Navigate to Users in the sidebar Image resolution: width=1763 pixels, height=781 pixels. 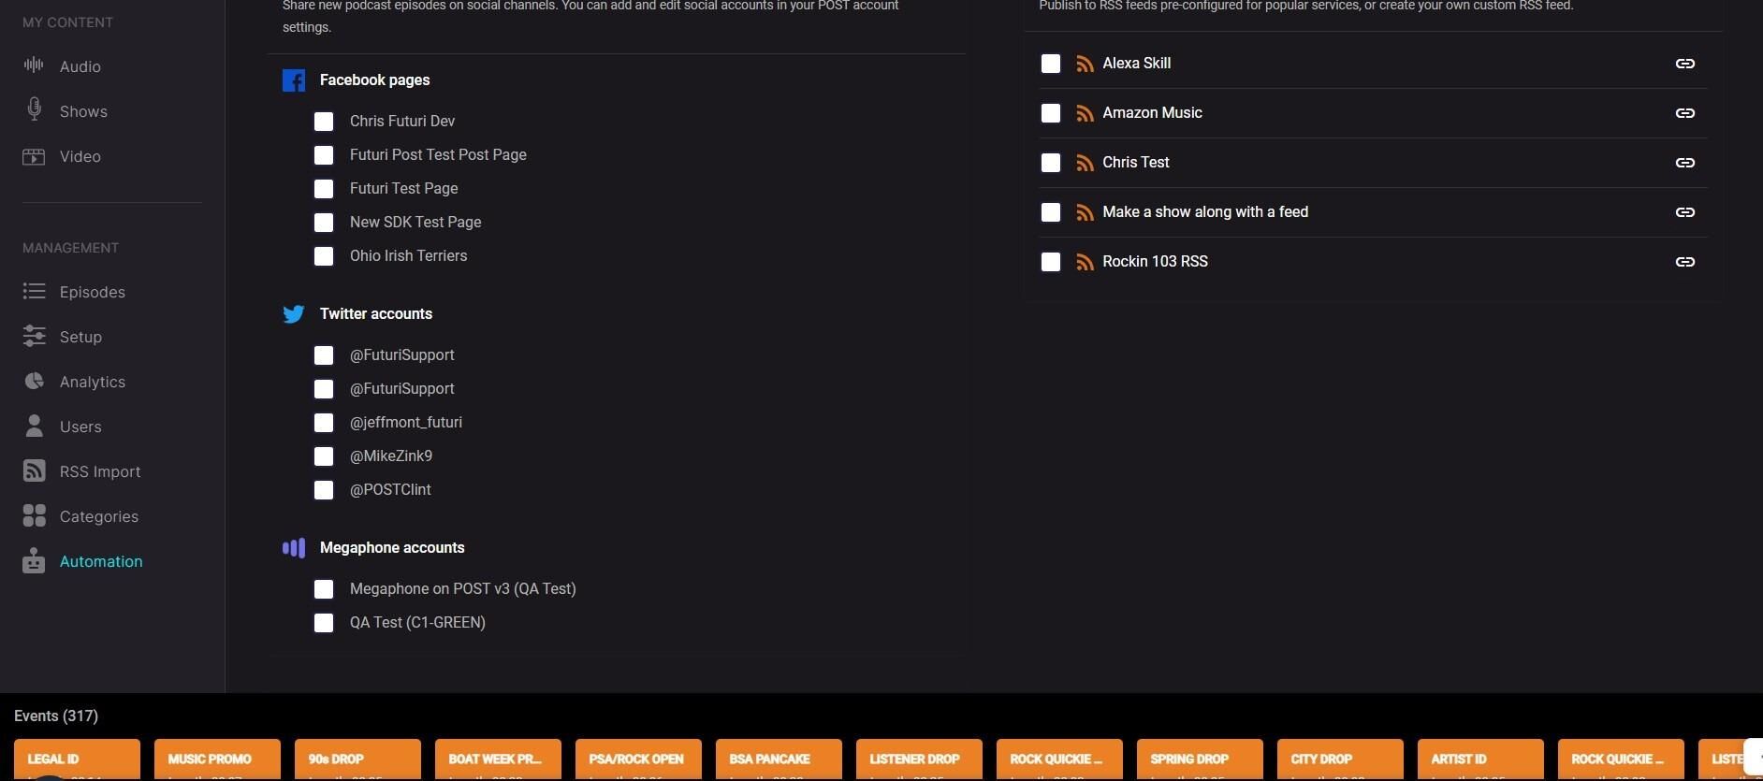(80, 427)
